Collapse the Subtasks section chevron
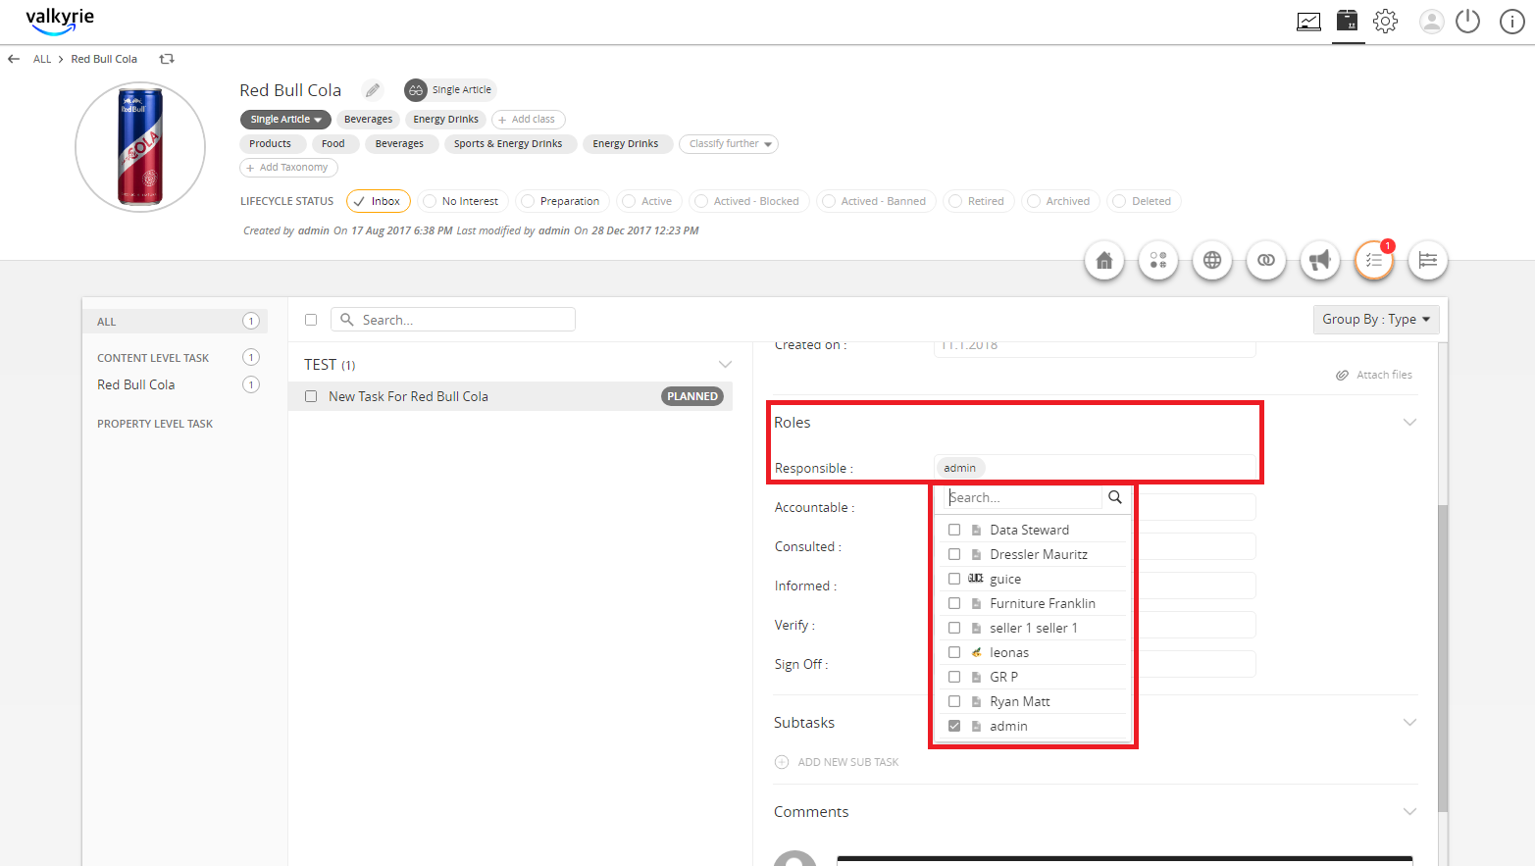The width and height of the screenshot is (1535, 866). tap(1409, 723)
